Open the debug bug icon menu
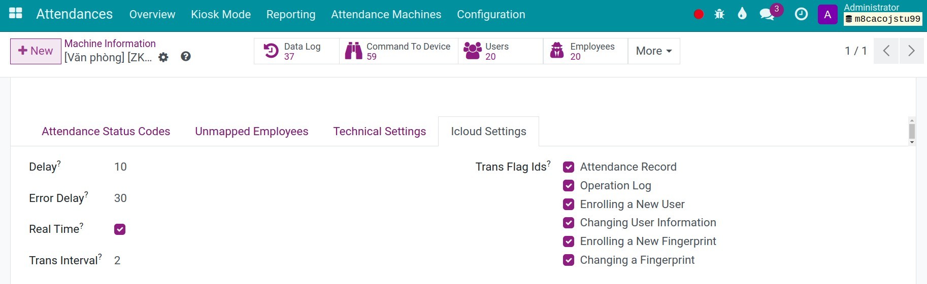 (719, 14)
